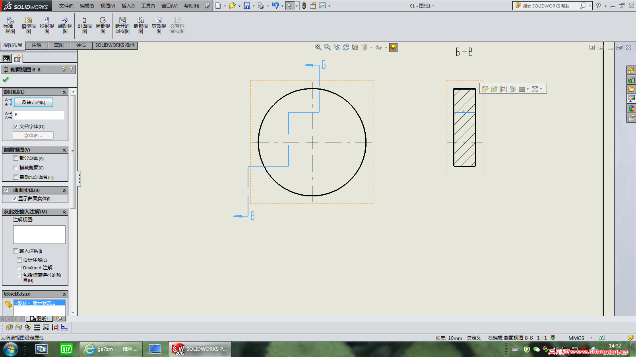Click the Zoom to Fit magnifier icon
This screenshot has height=357, width=636.
click(x=318, y=47)
